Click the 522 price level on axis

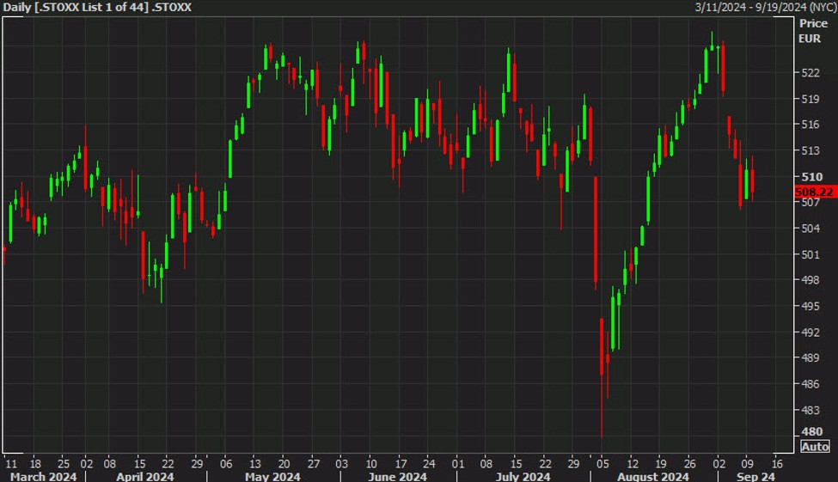tap(810, 73)
